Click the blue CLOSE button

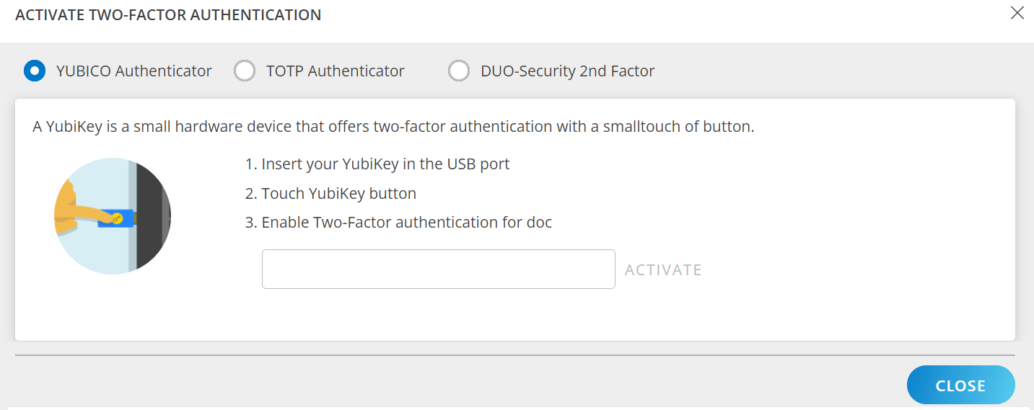(x=960, y=386)
